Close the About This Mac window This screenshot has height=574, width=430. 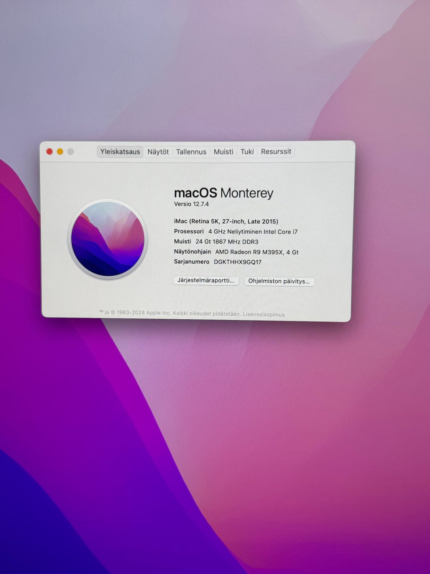(50, 152)
